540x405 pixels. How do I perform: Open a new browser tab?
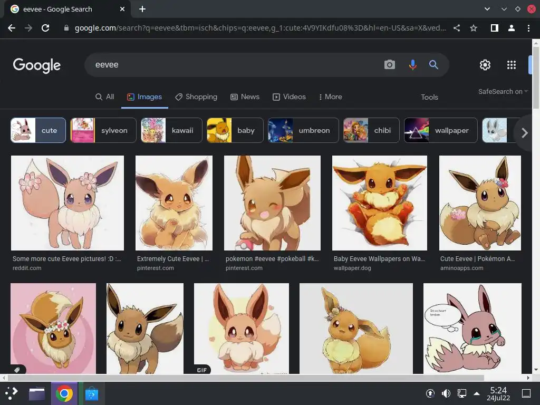pos(142,9)
